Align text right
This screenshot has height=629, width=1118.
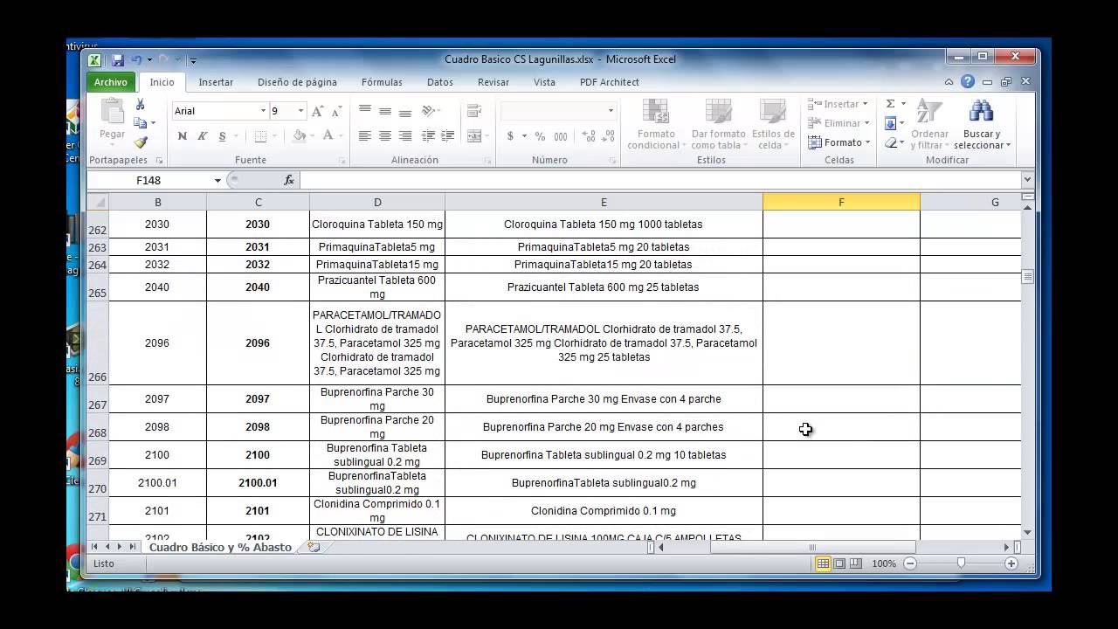click(405, 136)
